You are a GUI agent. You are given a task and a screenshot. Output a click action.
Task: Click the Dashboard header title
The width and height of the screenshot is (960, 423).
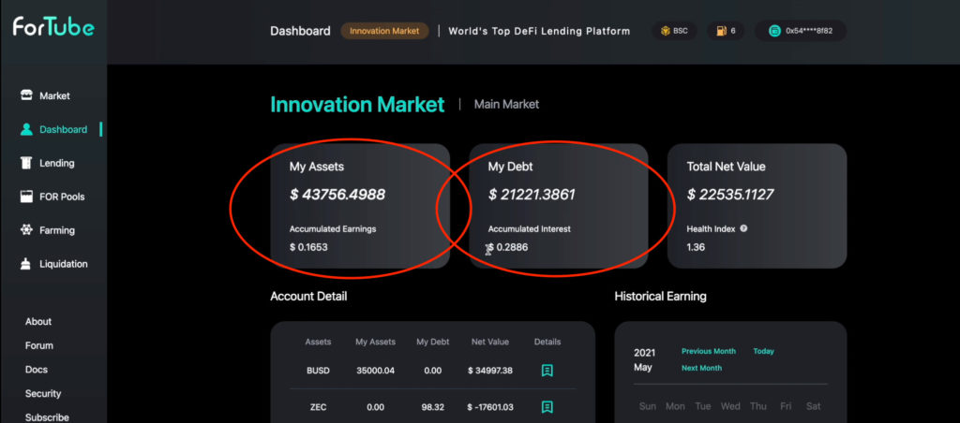(300, 31)
